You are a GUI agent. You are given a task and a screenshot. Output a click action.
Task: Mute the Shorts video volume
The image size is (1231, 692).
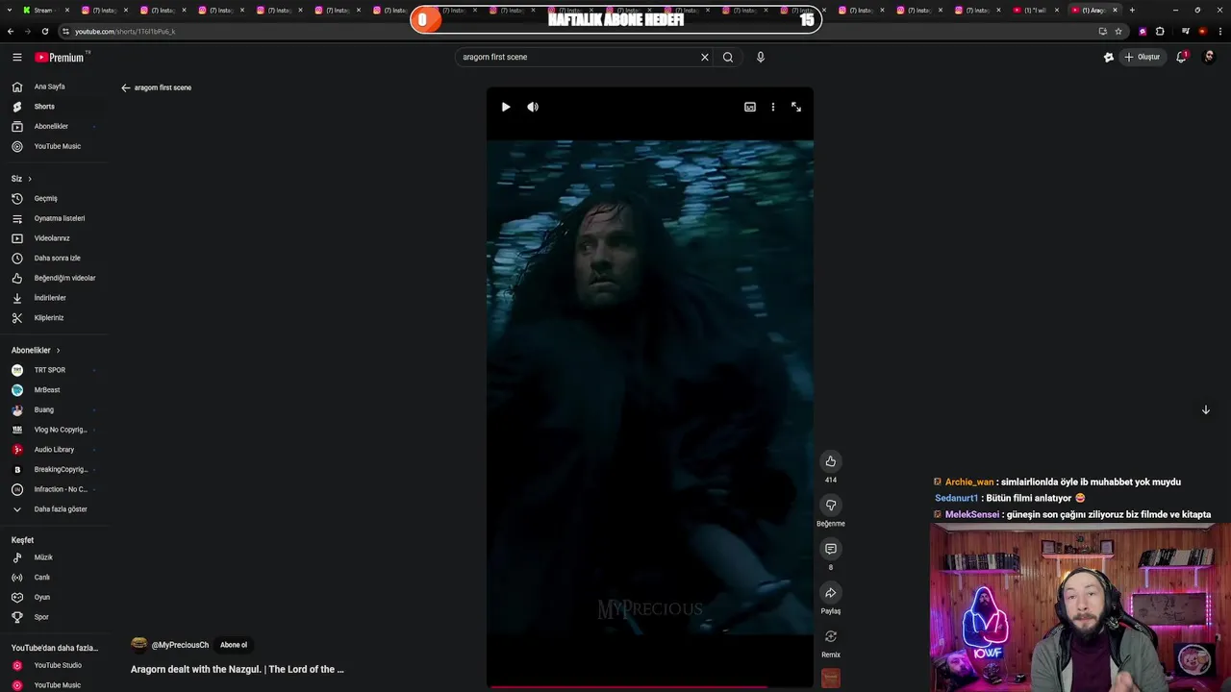533,107
